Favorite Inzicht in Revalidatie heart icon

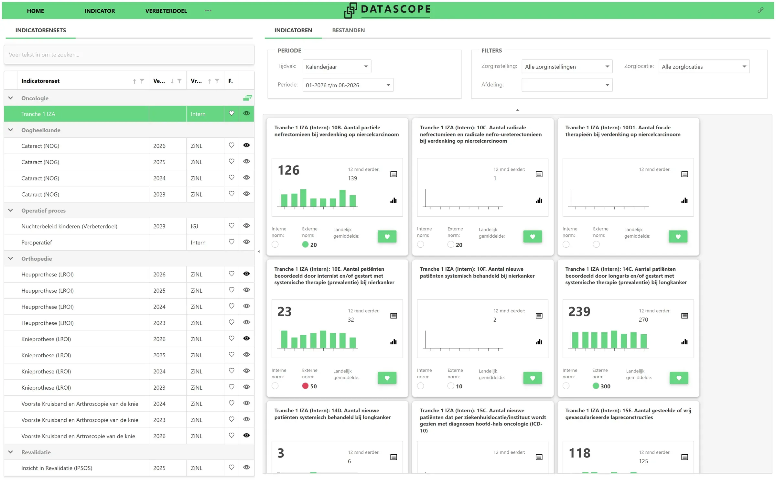point(232,468)
